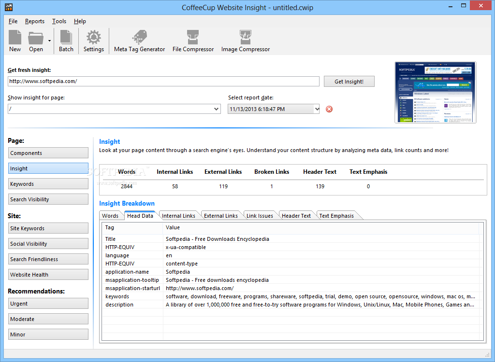495x362 pixels.
Task: Expand the Open button's dropdown arrow
Action: (x=50, y=41)
